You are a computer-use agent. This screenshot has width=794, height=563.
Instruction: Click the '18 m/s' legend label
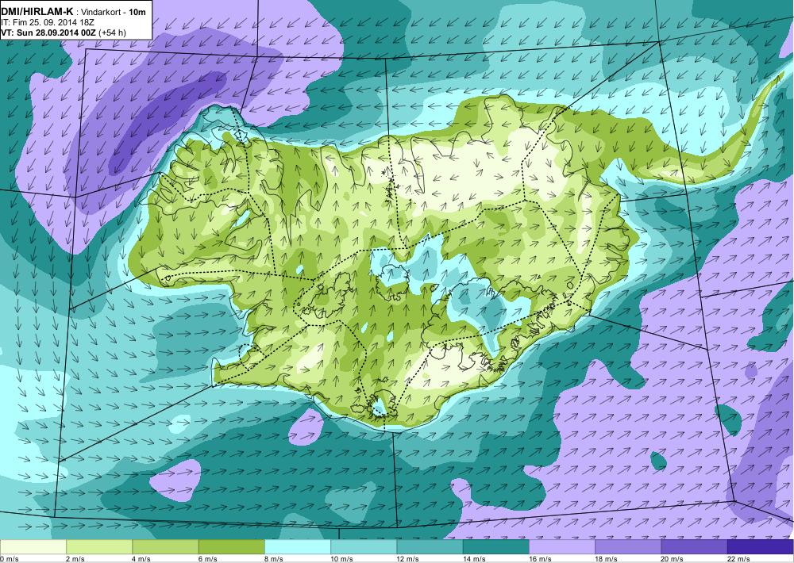click(606, 559)
